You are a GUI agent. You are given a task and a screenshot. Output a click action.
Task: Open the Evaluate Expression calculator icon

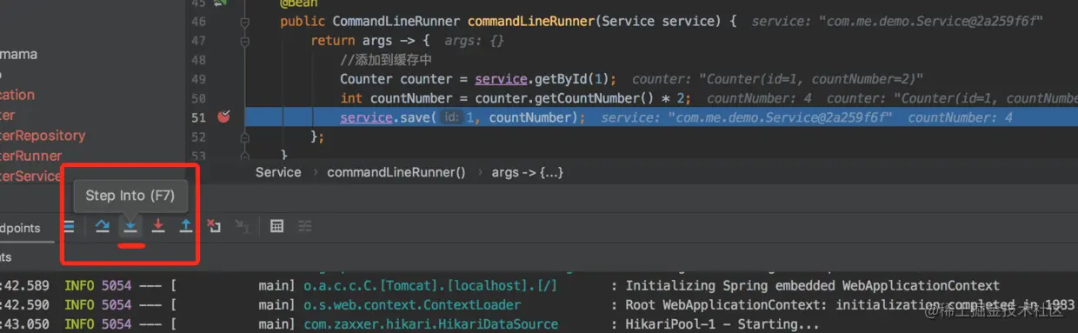tap(276, 226)
